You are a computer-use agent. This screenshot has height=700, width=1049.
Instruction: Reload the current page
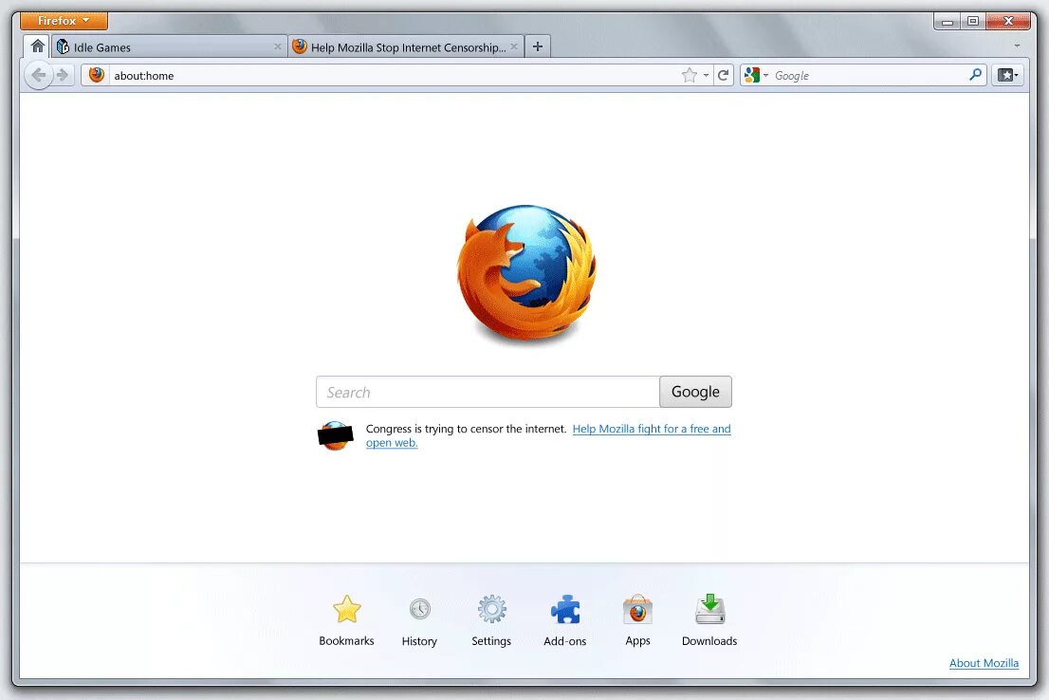click(x=723, y=75)
